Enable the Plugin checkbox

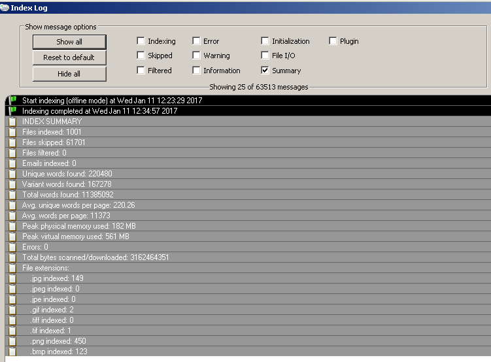point(333,41)
